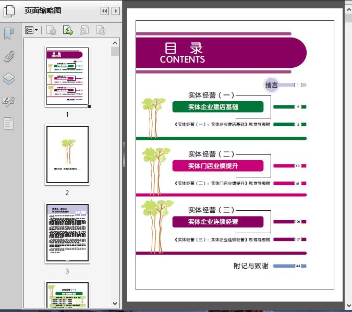The image size is (352, 312).
Task: Click 《实体经营（一）：实体企业建店基础》思维导图树 line
Action: point(222,124)
